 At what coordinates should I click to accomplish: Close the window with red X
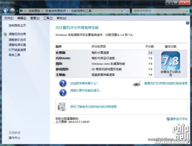point(185,3)
